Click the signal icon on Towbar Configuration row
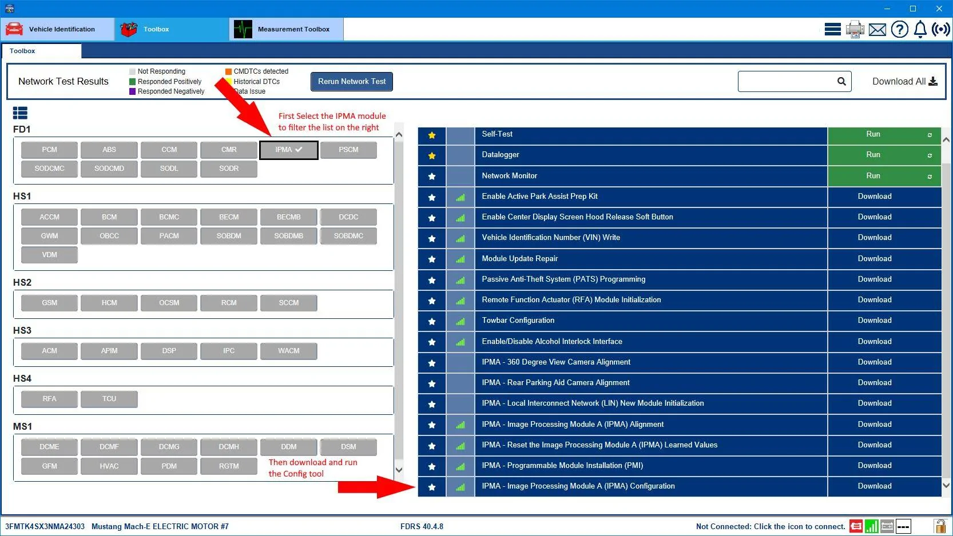Viewport: 953px width, 536px height. (460, 321)
